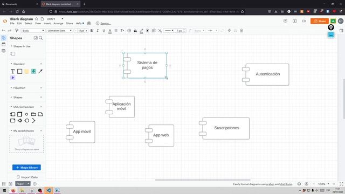Viewport: 345px width, 194px height.
Task: Zoom in with the plus button
Action: pos(334,184)
